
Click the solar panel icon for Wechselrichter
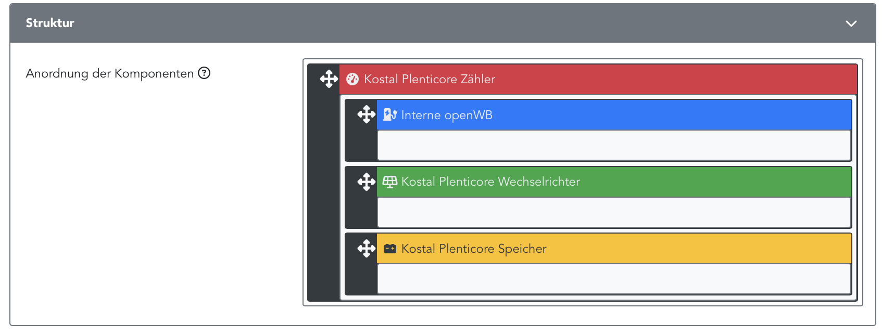click(x=390, y=182)
